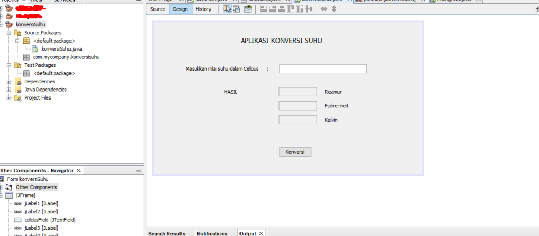Collapse the Test Packages tree node
539x236 pixels.
[x=9, y=65]
